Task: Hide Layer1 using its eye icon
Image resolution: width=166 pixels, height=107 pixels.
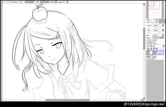Action: pos(148,56)
